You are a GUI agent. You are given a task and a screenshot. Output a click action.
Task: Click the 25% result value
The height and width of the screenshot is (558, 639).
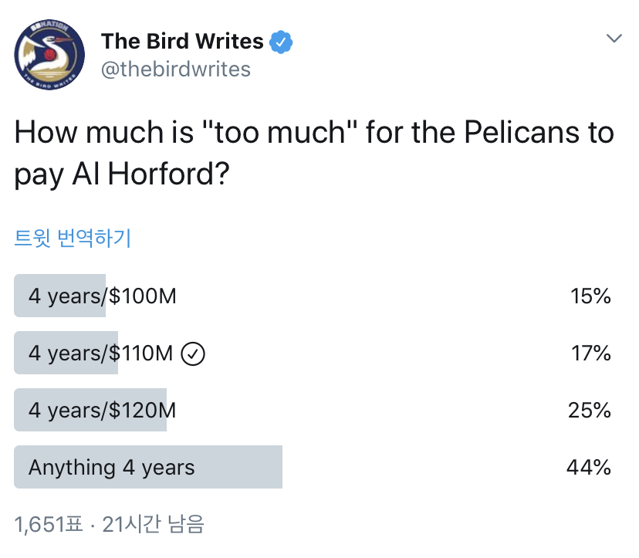tap(590, 410)
